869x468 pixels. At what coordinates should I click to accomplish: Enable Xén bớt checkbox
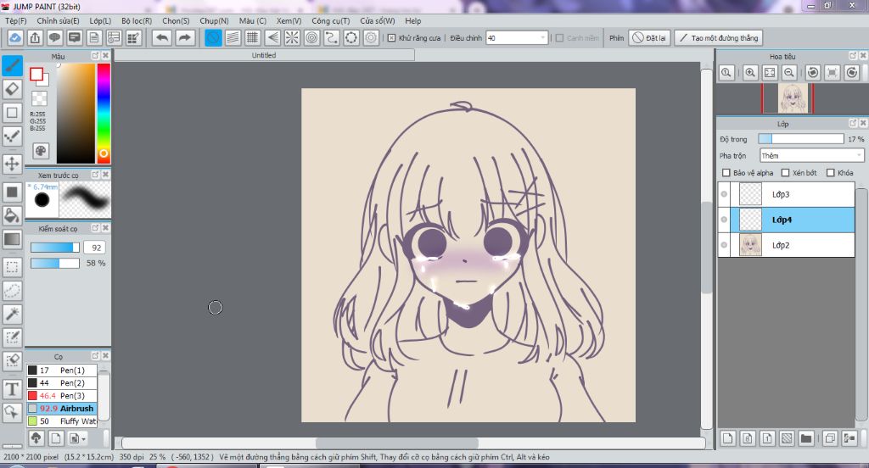tap(785, 173)
